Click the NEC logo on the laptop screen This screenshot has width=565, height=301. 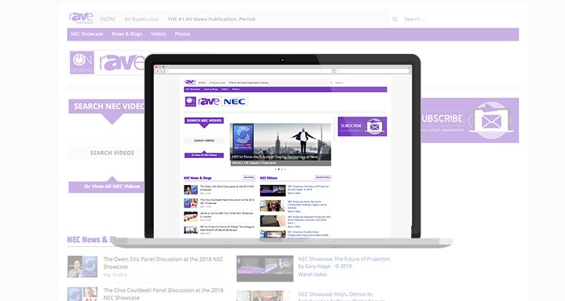click(234, 102)
